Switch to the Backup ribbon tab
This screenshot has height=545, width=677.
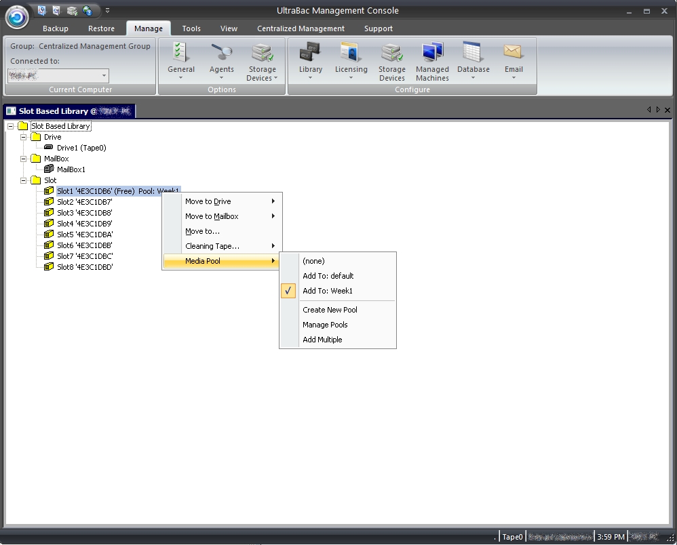pyautogui.click(x=55, y=28)
